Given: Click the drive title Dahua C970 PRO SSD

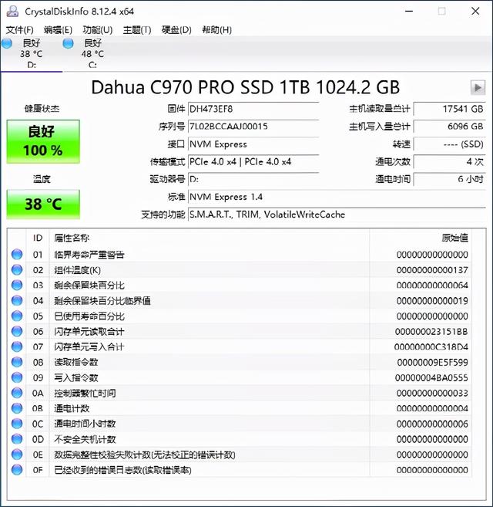Looking at the screenshot, I should click(x=246, y=87).
